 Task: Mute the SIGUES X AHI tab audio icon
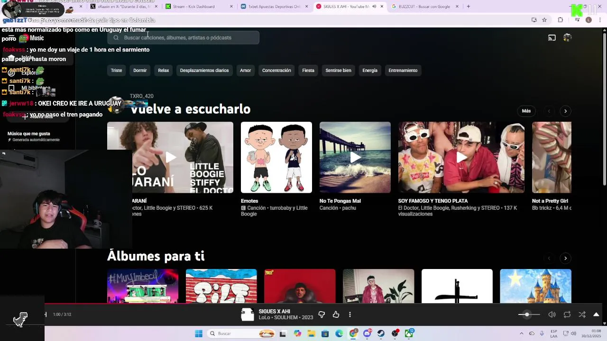374,7
